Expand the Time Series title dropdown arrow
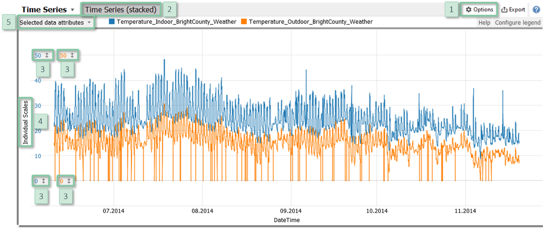543x228 pixels. pyautogui.click(x=72, y=10)
